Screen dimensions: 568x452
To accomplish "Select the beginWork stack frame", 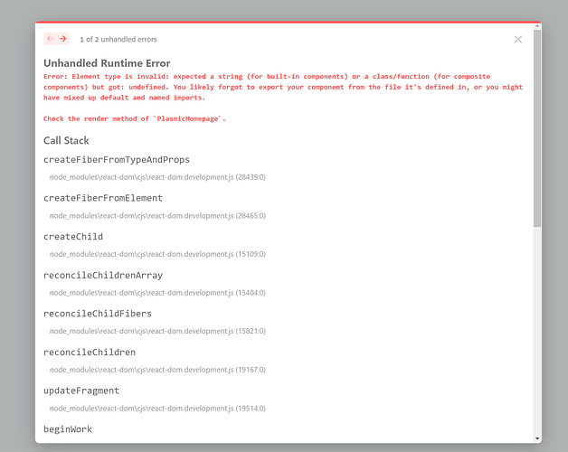I will pyautogui.click(x=68, y=429).
